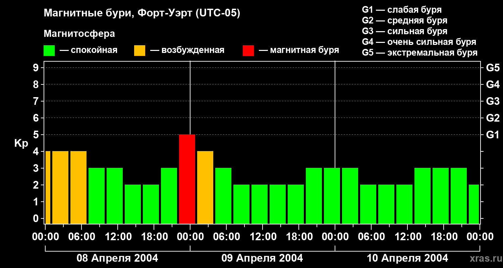Click value 4 on the Kp axis
503x268 pixels.
pyautogui.click(x=37, y=151)
